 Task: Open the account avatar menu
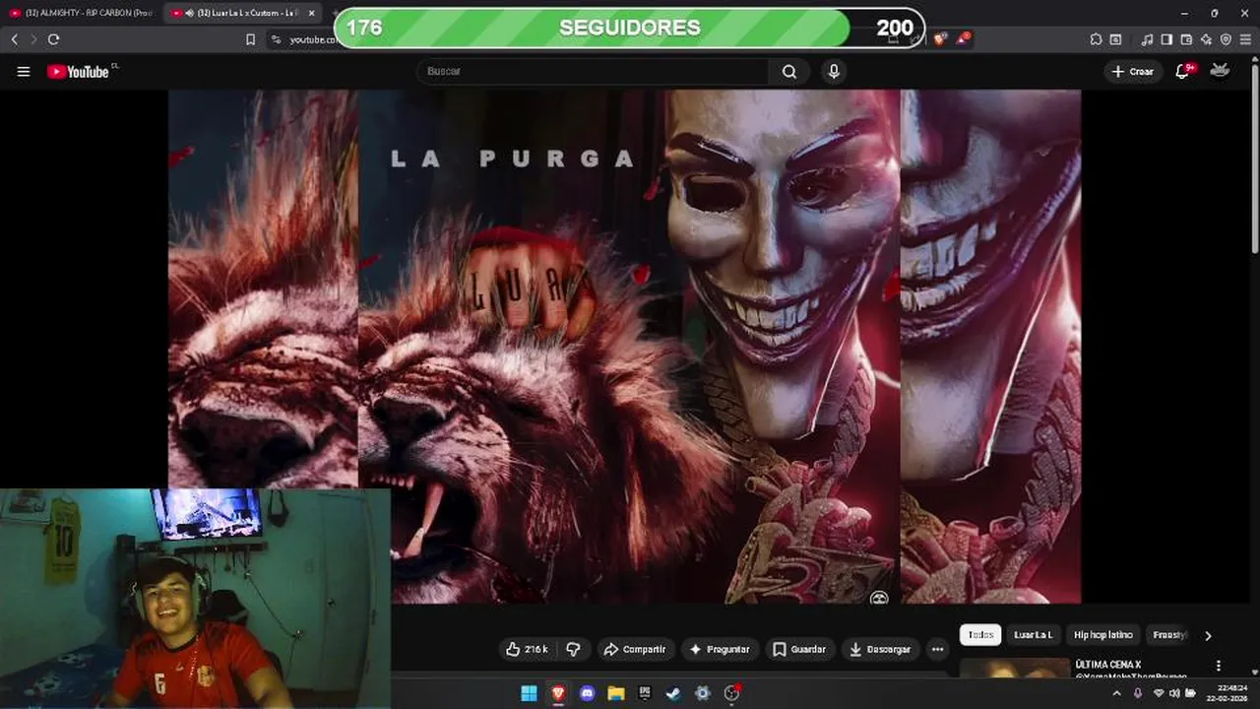coord(1220,71)
